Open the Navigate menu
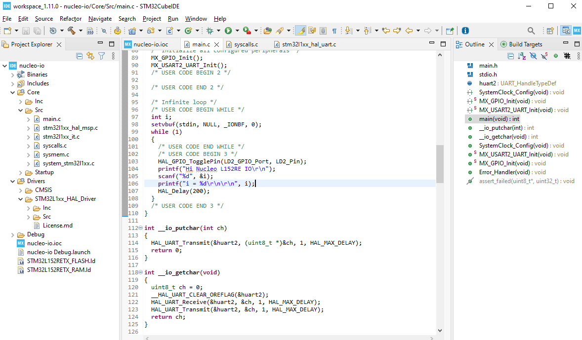This screenshot has height=340, width=582. (100, 19)
